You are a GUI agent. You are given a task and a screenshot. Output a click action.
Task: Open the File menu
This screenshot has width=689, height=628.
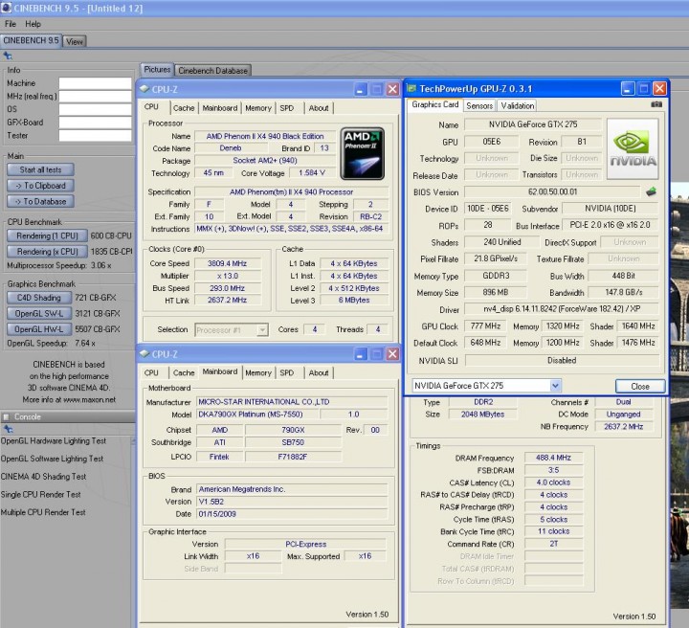click(11, 24)
